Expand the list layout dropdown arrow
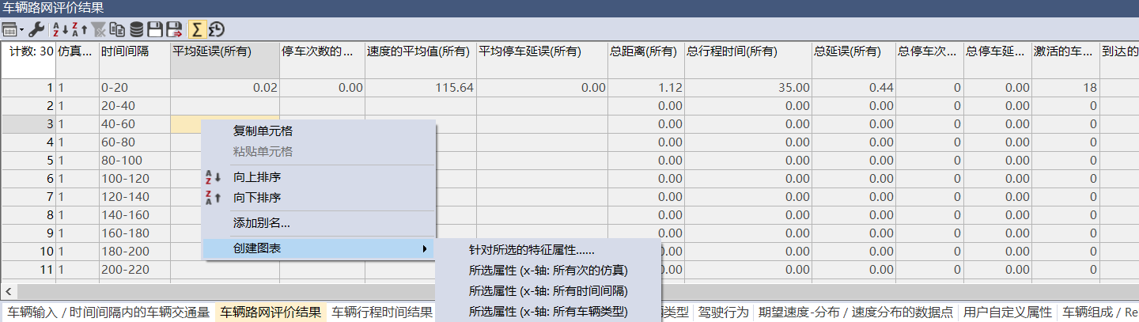 pos(22,30)
